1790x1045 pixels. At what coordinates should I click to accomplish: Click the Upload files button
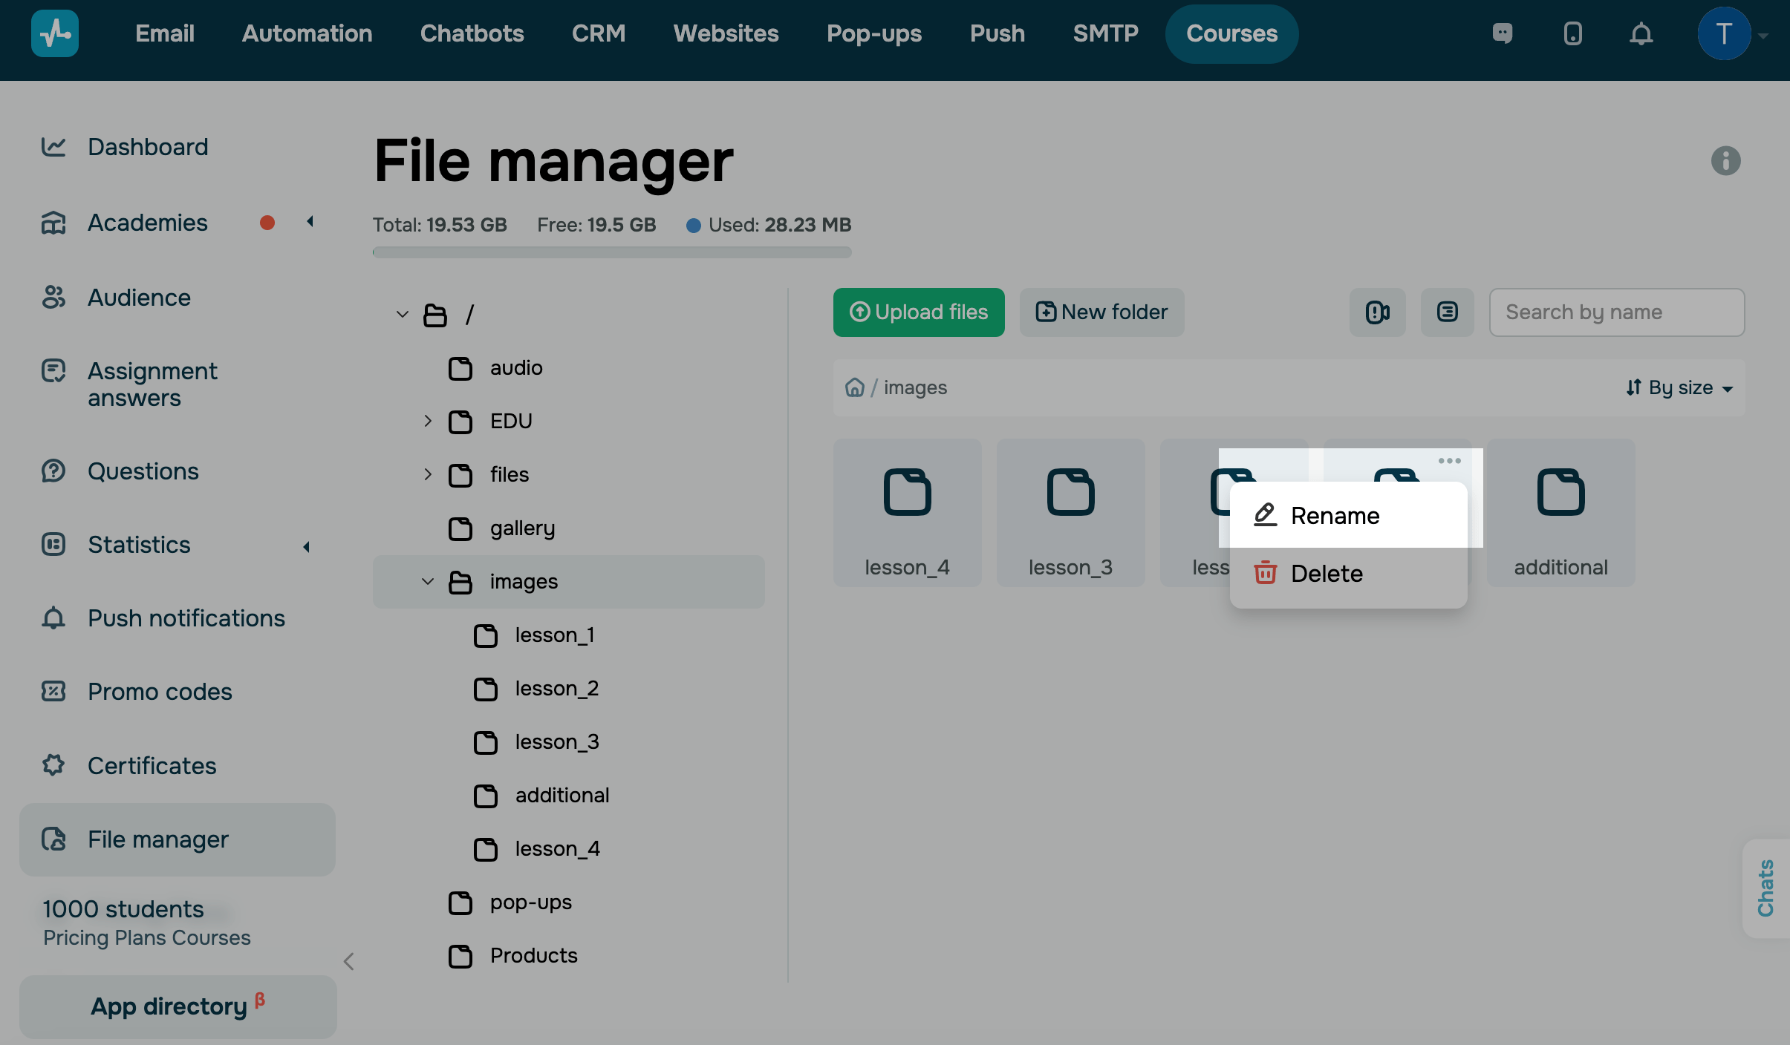click(919, 312)
